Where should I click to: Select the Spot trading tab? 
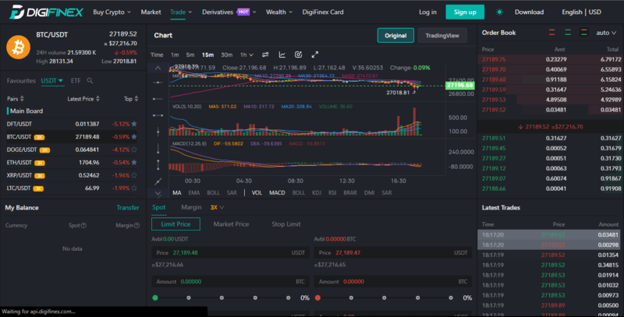(x=159, y=207)
